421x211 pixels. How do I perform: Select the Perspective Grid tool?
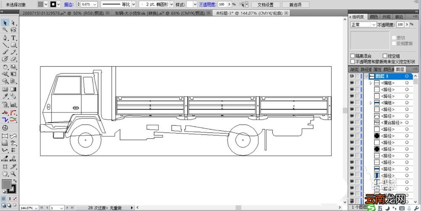tap(13, 81)
